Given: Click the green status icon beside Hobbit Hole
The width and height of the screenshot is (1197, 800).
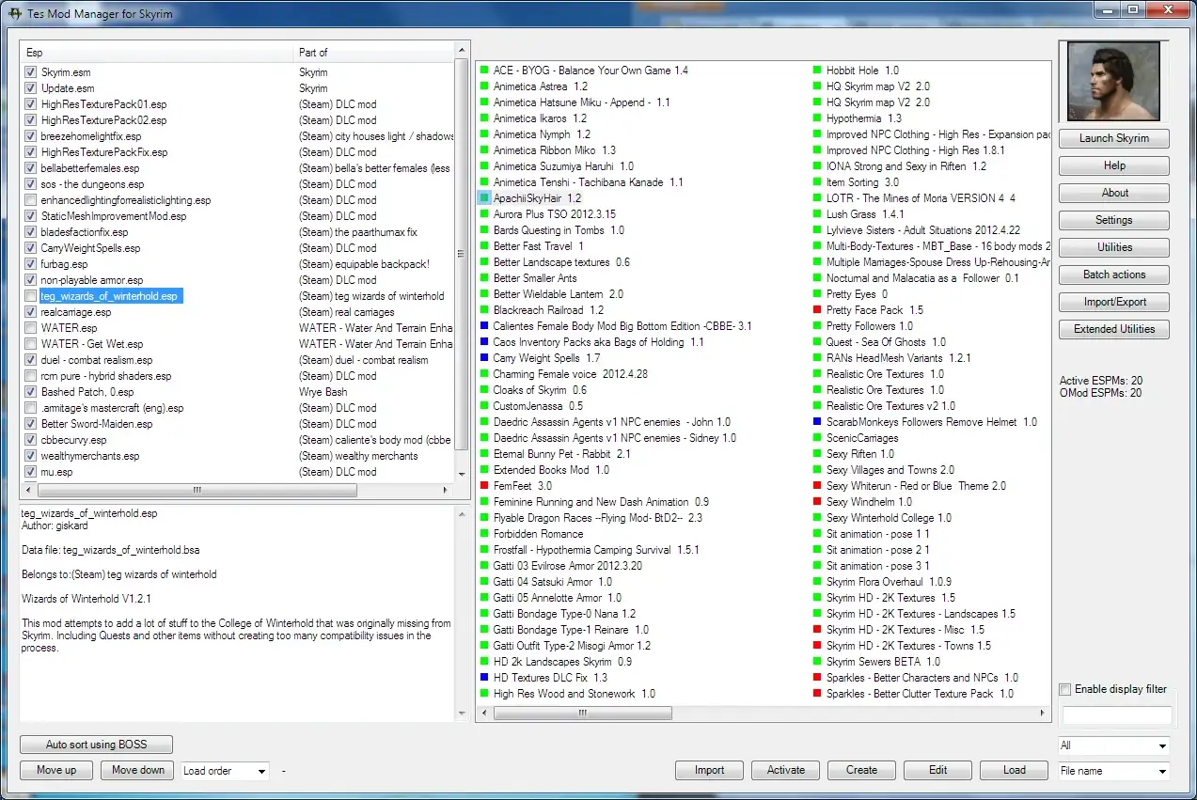Looking at the screenshot, I should [817, 71].
